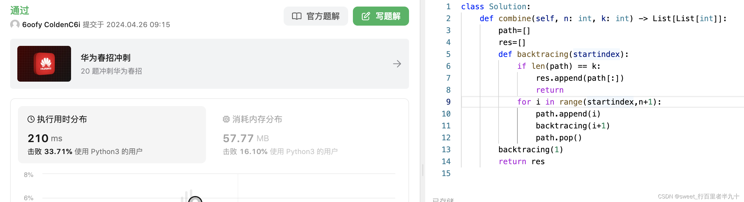Open the 官方题解 solution page
Viewport: 744px width, 202px height.
pyautogui.click(x=316, y=16)
